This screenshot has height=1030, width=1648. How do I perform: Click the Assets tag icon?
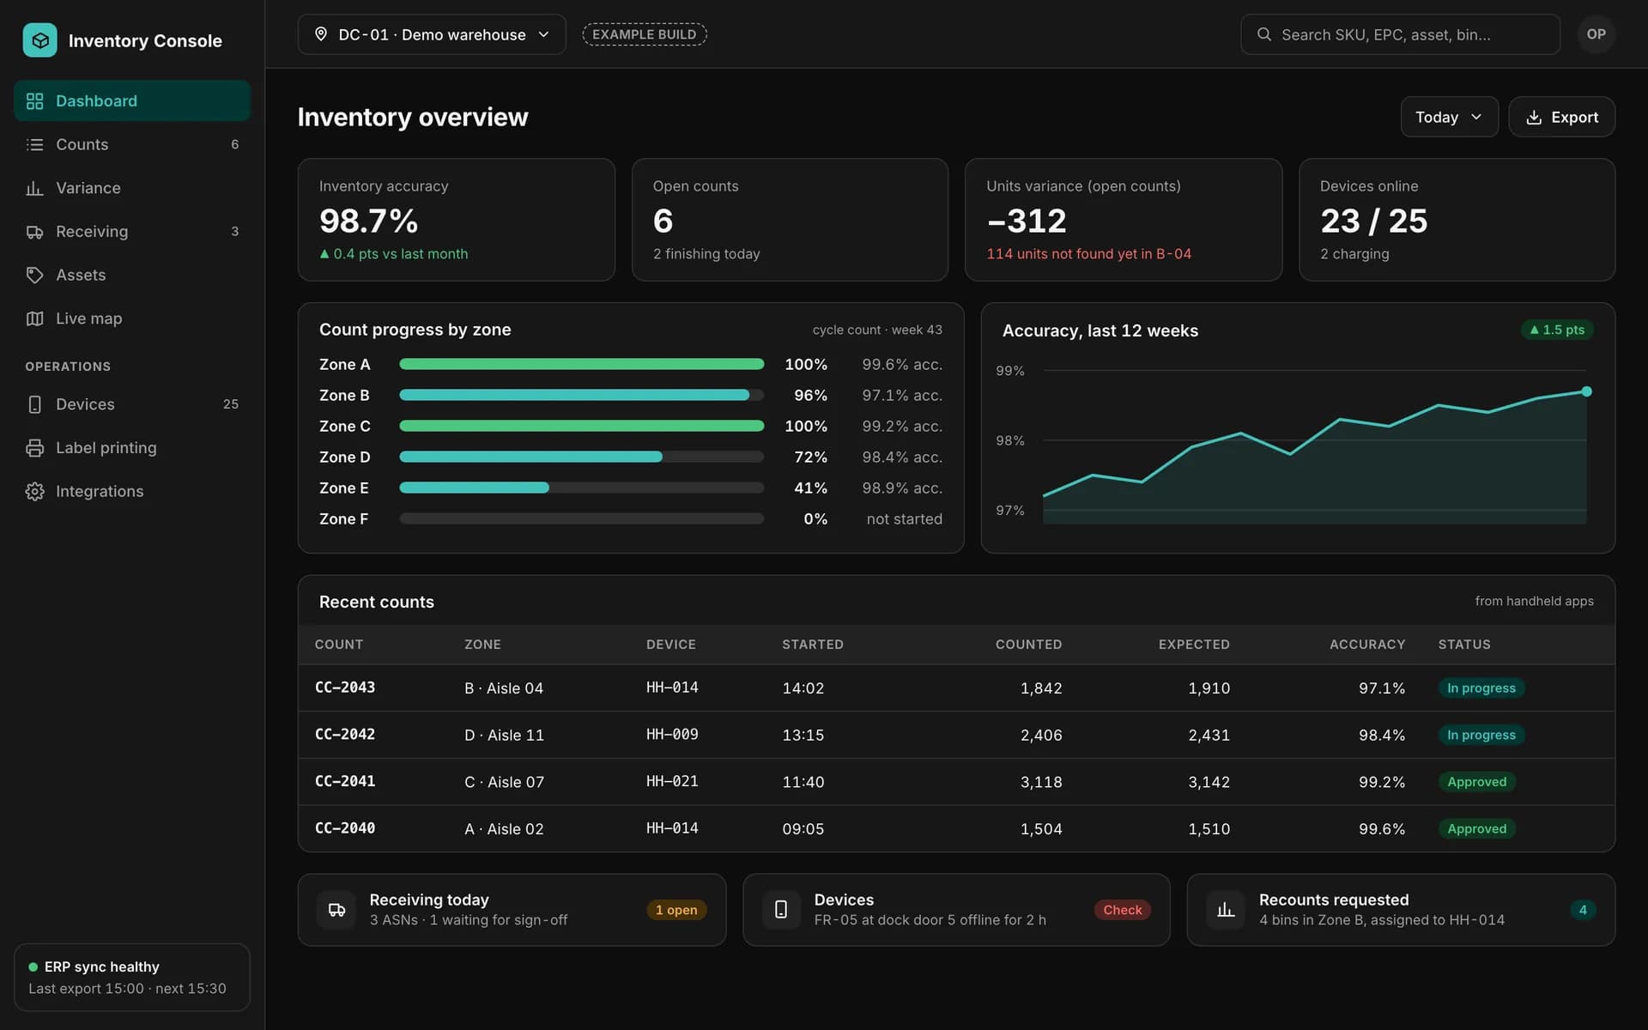[x=34, y=275]
